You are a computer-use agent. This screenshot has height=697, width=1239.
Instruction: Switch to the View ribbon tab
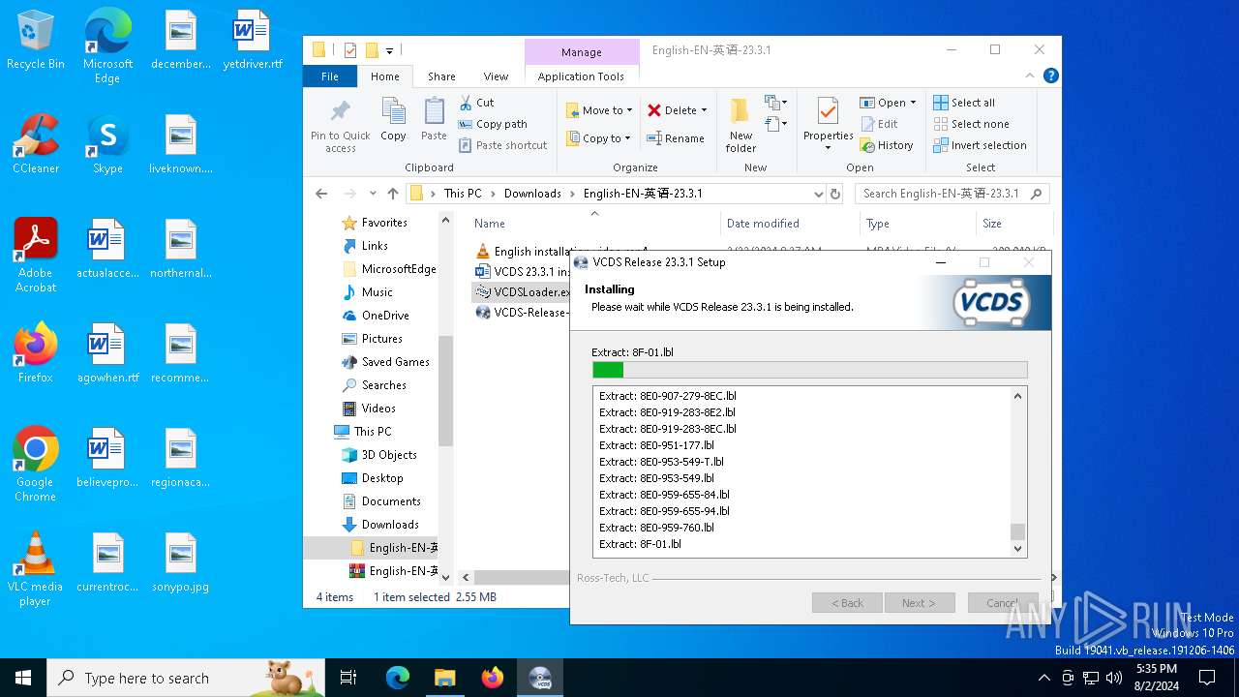coord(496,76)
